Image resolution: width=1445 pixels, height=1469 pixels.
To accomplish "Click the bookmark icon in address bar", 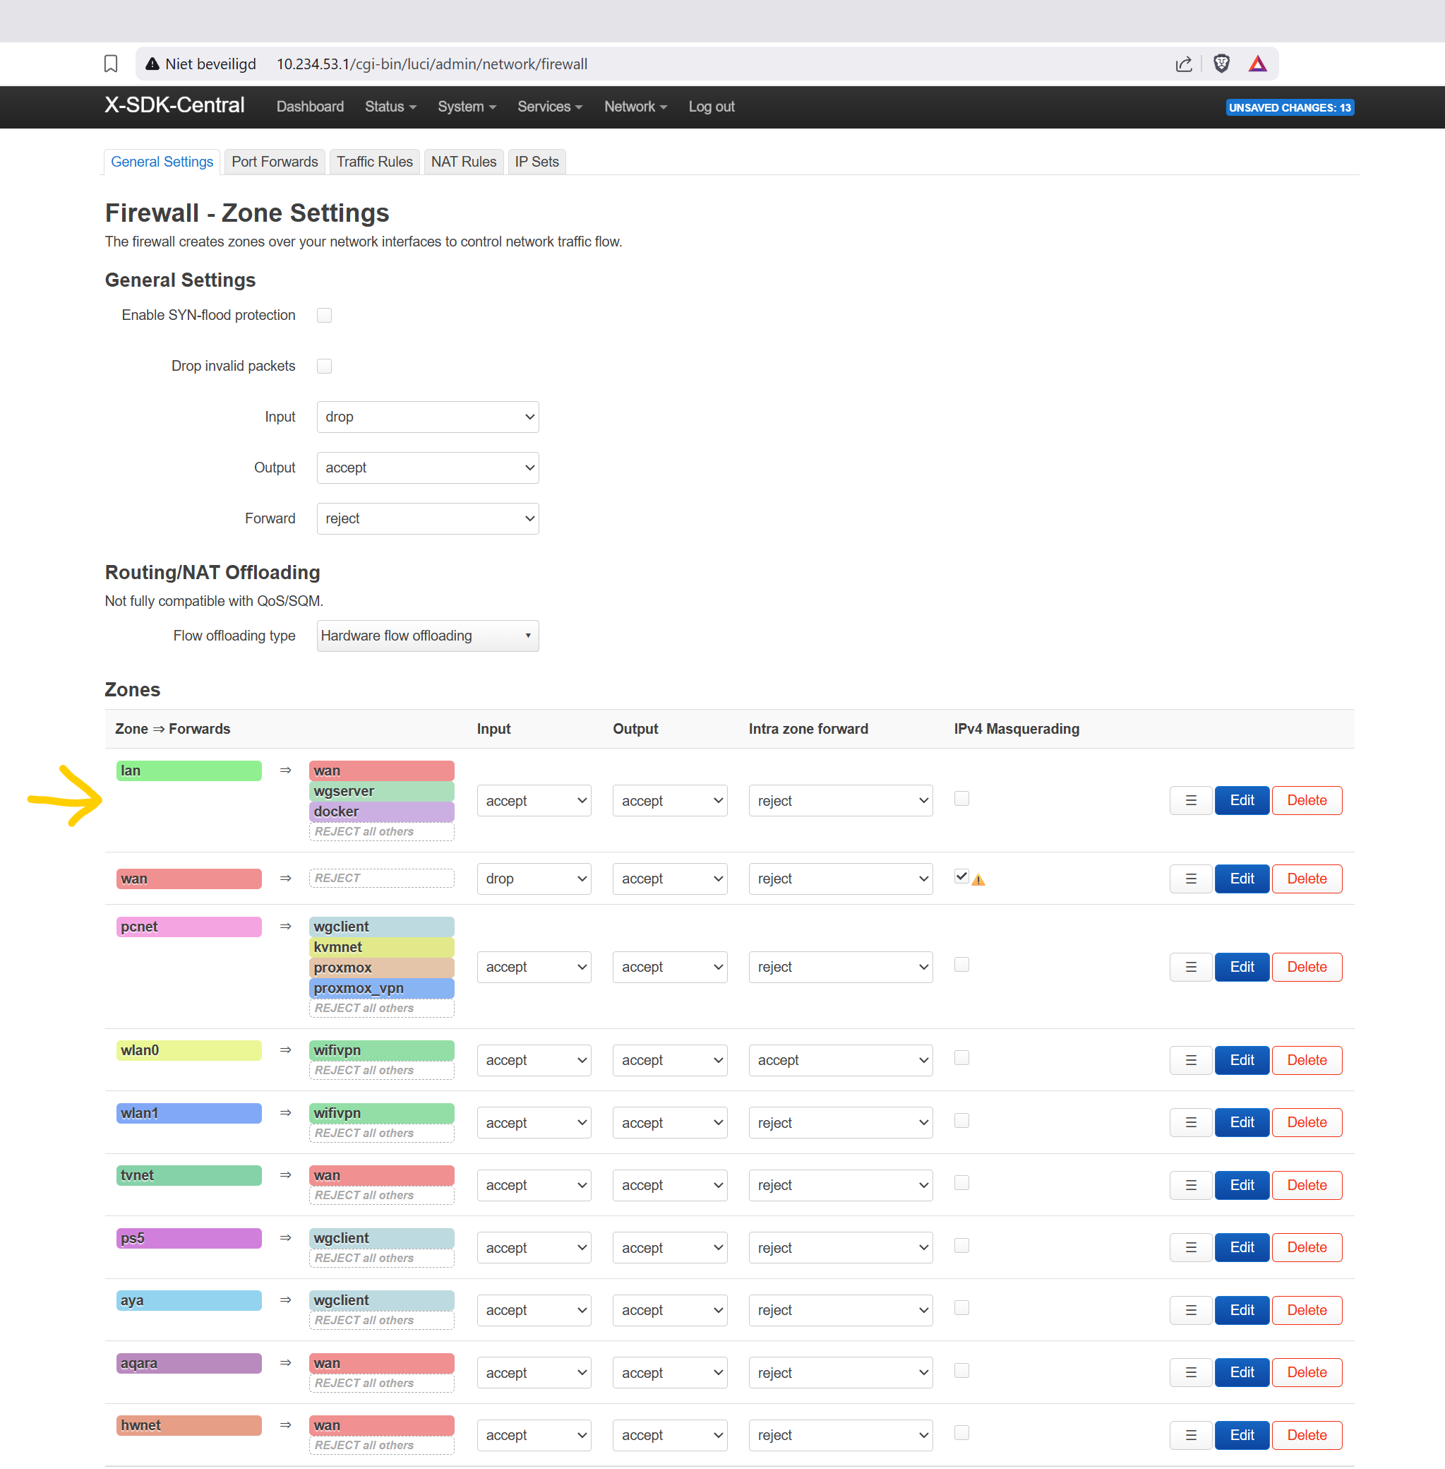I will pos(111,64).
